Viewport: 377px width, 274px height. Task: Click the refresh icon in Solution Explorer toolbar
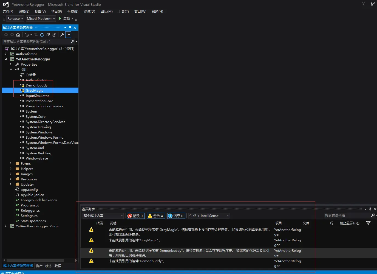(x=42, y=35)
